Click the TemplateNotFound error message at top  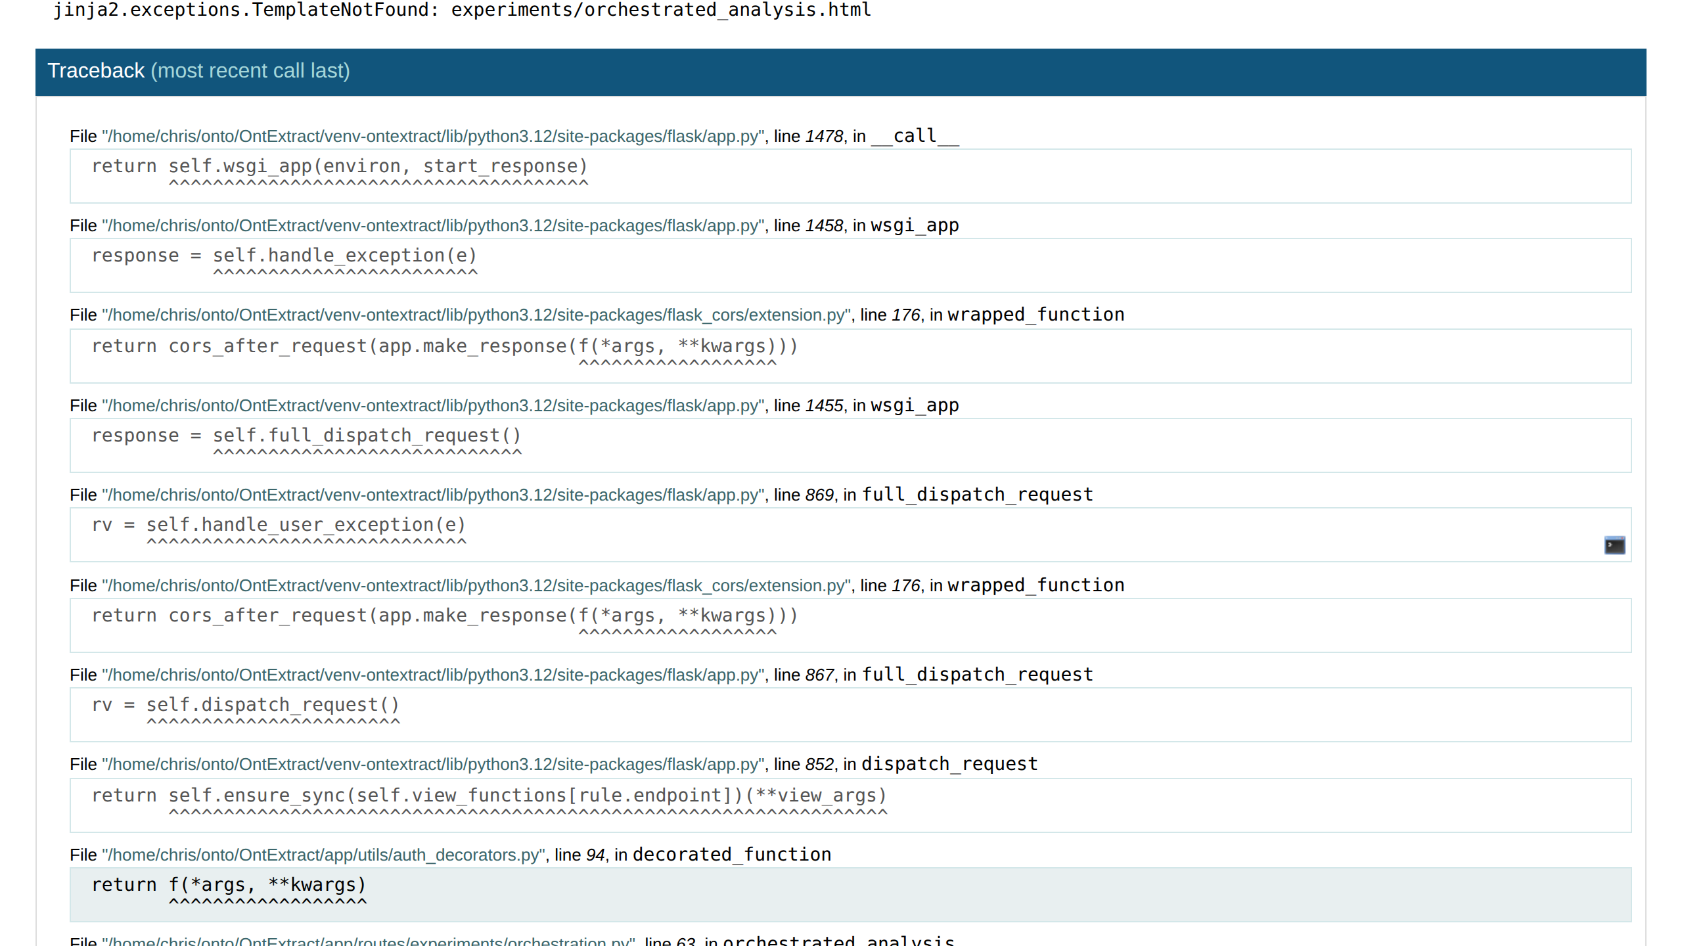click(462, 11)
